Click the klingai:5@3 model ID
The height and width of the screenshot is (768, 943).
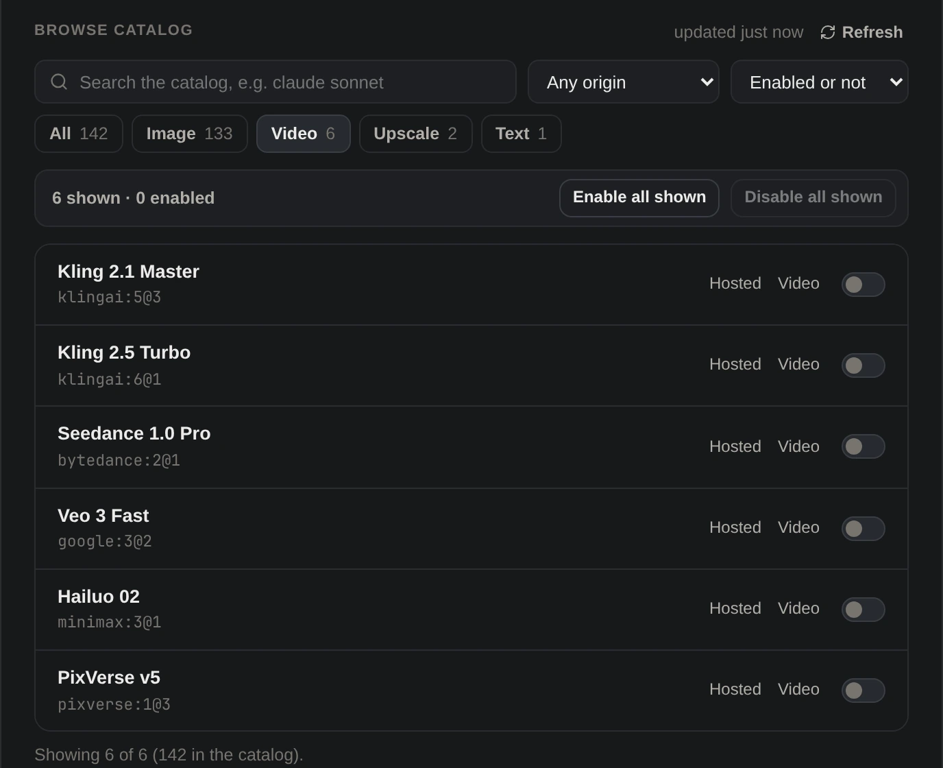[x=110, y=297]
